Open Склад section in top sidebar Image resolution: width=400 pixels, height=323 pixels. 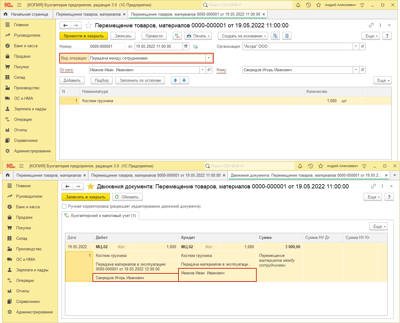pos(20,78)
